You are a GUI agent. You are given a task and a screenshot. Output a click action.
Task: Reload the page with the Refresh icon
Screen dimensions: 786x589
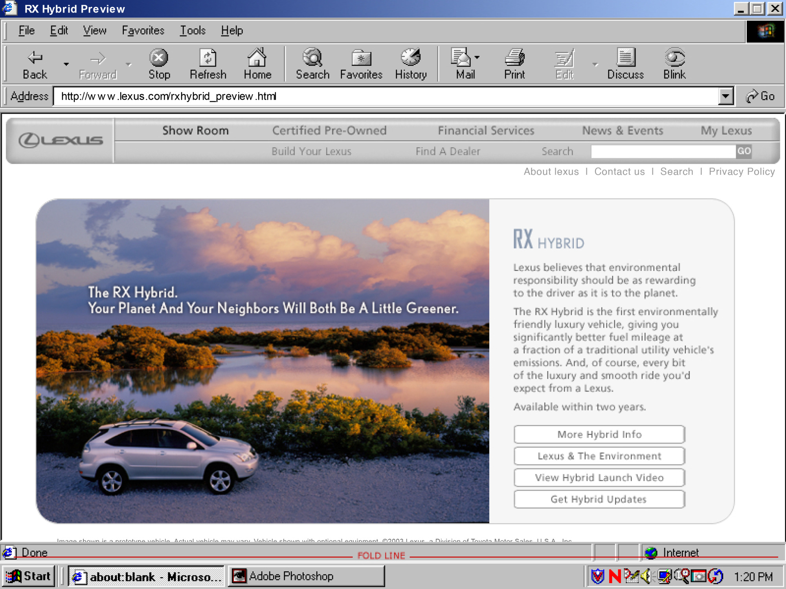coord(208,58)
